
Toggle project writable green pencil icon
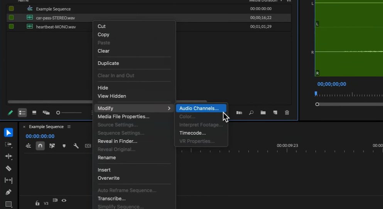(x=10, y=113)
